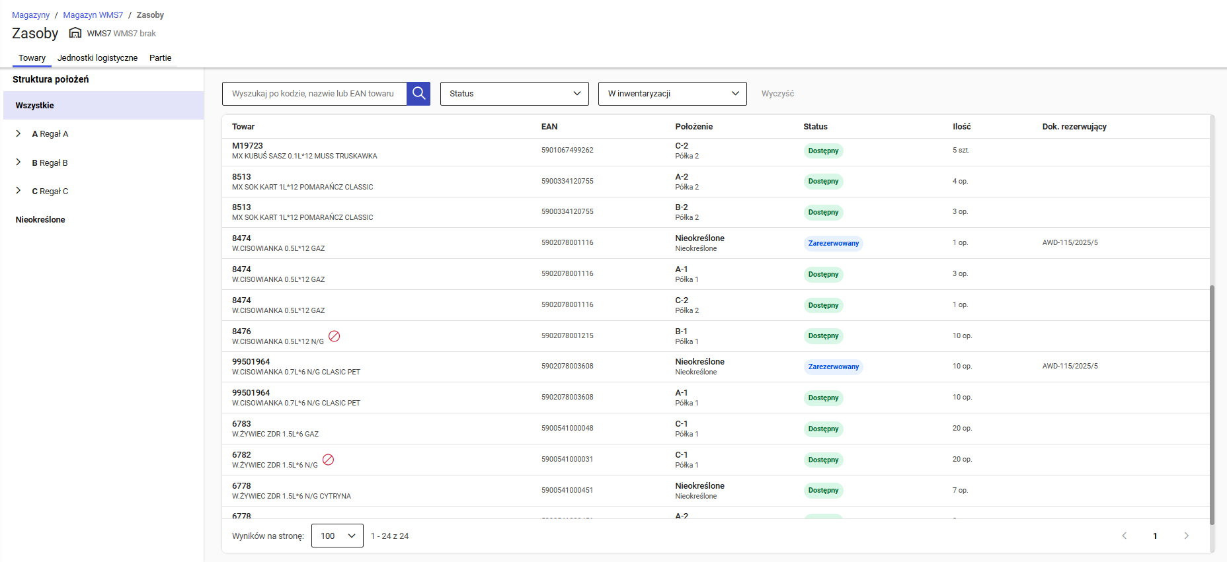This screenshot has height=562, width=1227.
Task: Open the W inwentaryzacji dropdown
Action: [x=672, y=94]
